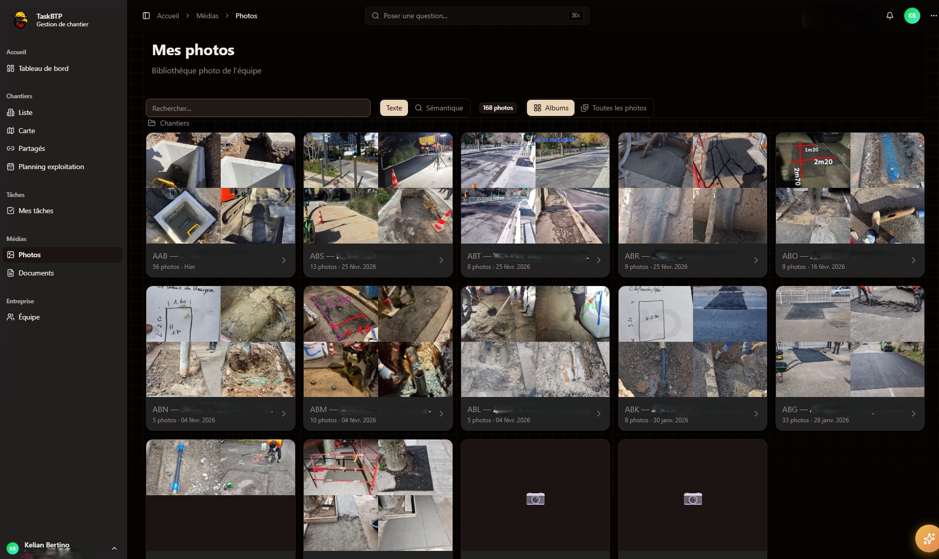This screenshot has height=559, width=939.
Task: Click the camera placeholder in last empty album
Action: [692, 499]
